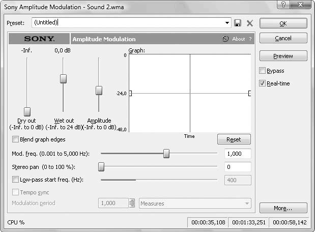
Task: Click the delete preset X icon
Action: (x=250, y=23)
